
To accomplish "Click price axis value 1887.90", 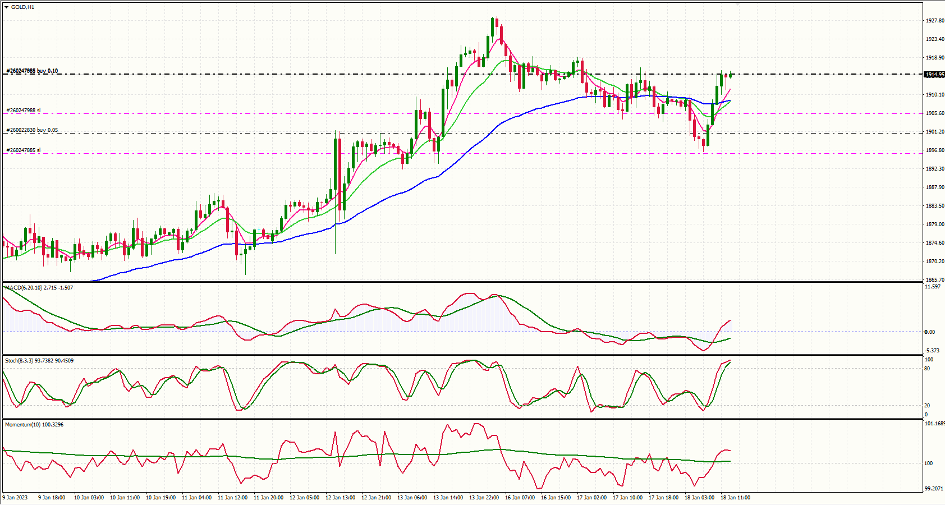I will (x=934, y=187).
